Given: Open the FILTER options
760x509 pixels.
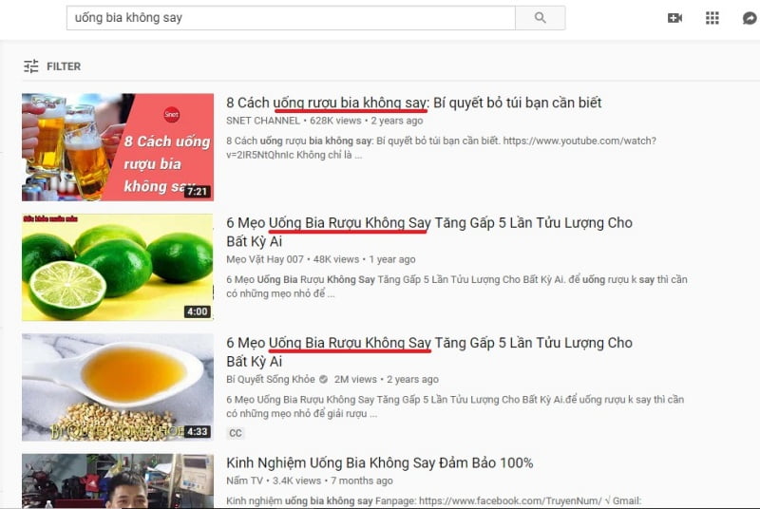Looking at the screenshot, I should (x=64, y=66).
